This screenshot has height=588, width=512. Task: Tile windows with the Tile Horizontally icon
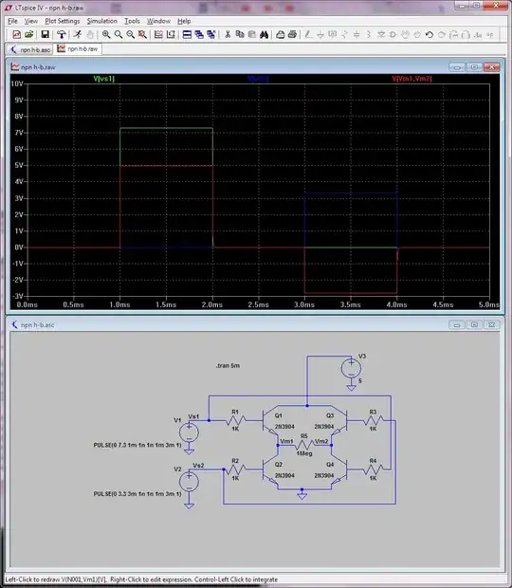tap(187, 34)
